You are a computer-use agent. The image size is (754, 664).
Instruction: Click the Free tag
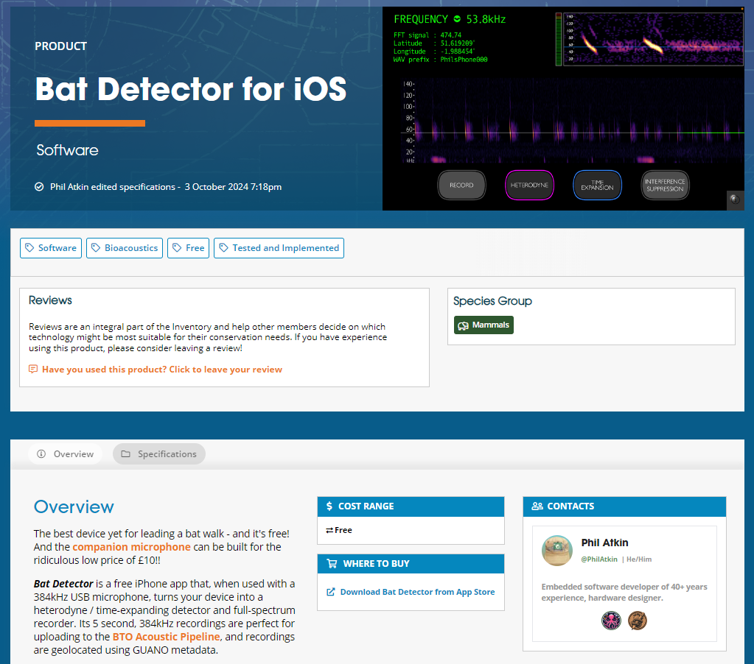(188, 248)
